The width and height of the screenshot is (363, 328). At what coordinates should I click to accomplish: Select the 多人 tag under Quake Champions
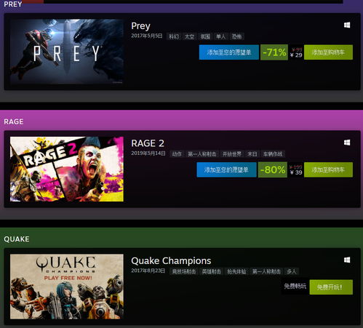pos(292,271)
